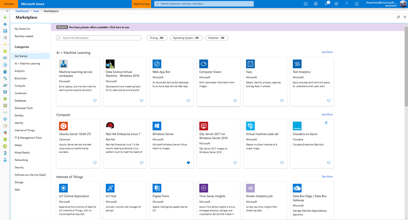Click the SQL Server 2017 icon

pyautogui.click(x=203, y=126)
